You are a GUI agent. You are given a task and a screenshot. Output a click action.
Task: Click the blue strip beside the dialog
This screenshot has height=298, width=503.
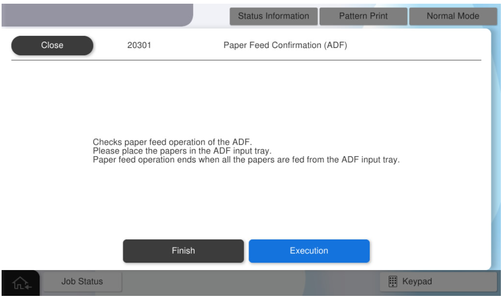pos(497,158)
